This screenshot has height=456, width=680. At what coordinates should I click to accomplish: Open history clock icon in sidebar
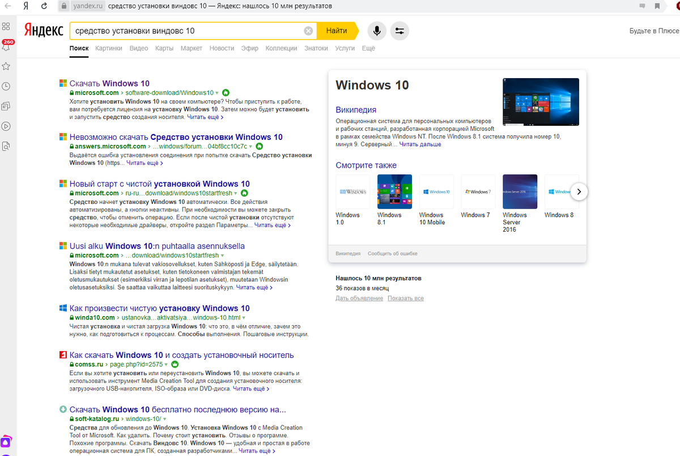pyautogui.click(x=6, y=86)
